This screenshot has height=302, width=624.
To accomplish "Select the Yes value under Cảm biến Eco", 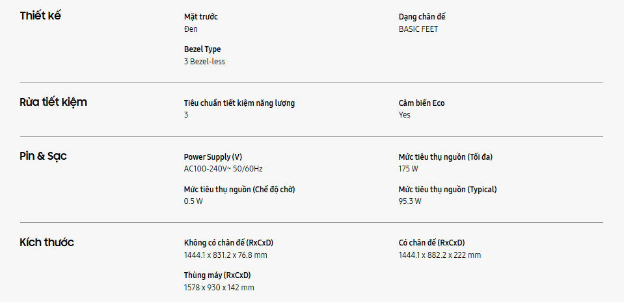I will [405, 115].
